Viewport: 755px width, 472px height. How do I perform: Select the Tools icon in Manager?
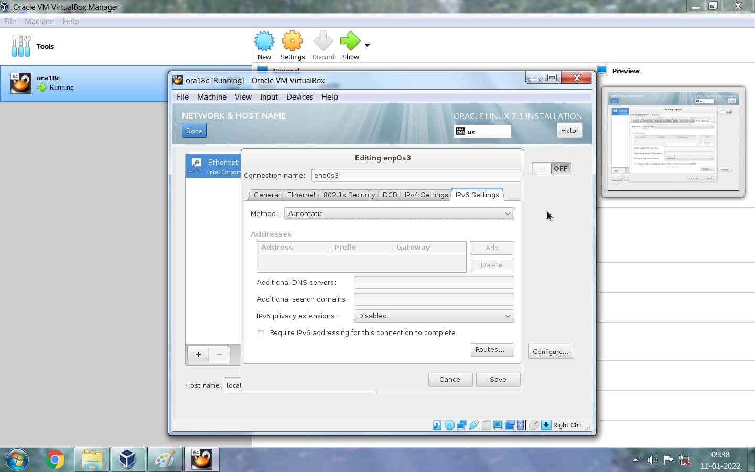pyautogui.click(x=21, y=46)
